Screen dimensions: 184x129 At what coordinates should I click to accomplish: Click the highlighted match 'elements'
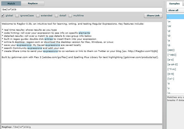coord(84,33)
